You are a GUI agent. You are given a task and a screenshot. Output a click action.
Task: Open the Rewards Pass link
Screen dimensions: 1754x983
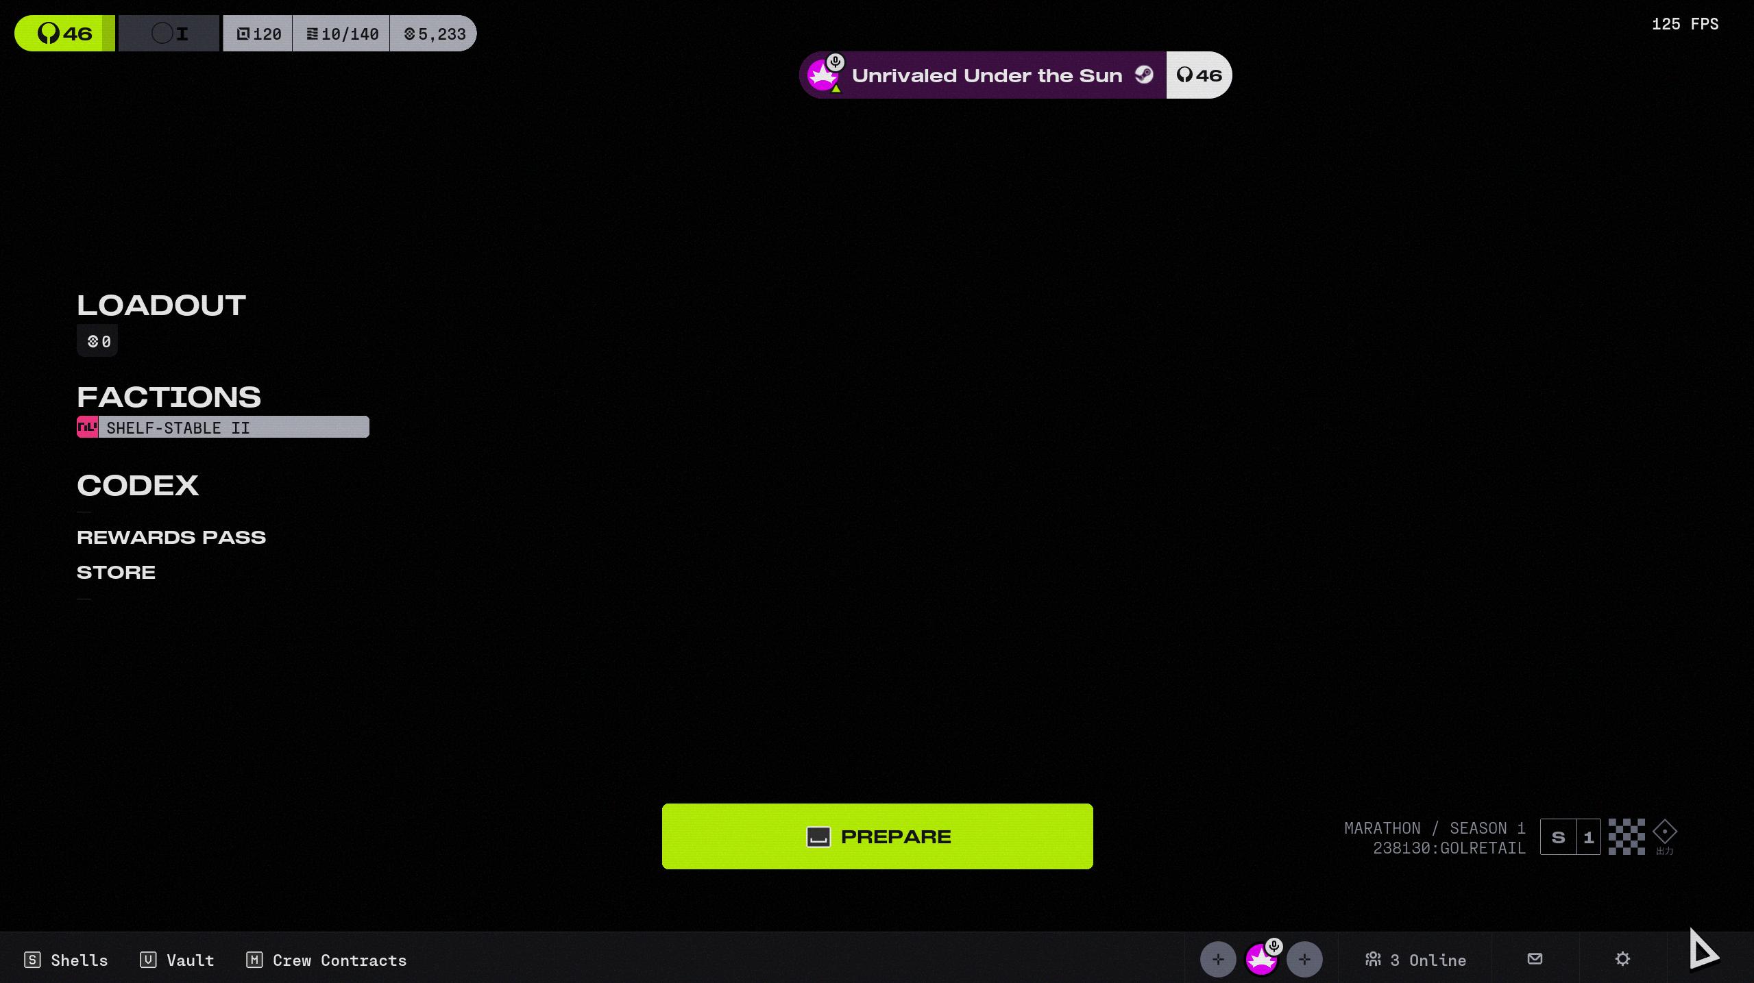pyautogui.click(x=171, y=538)
